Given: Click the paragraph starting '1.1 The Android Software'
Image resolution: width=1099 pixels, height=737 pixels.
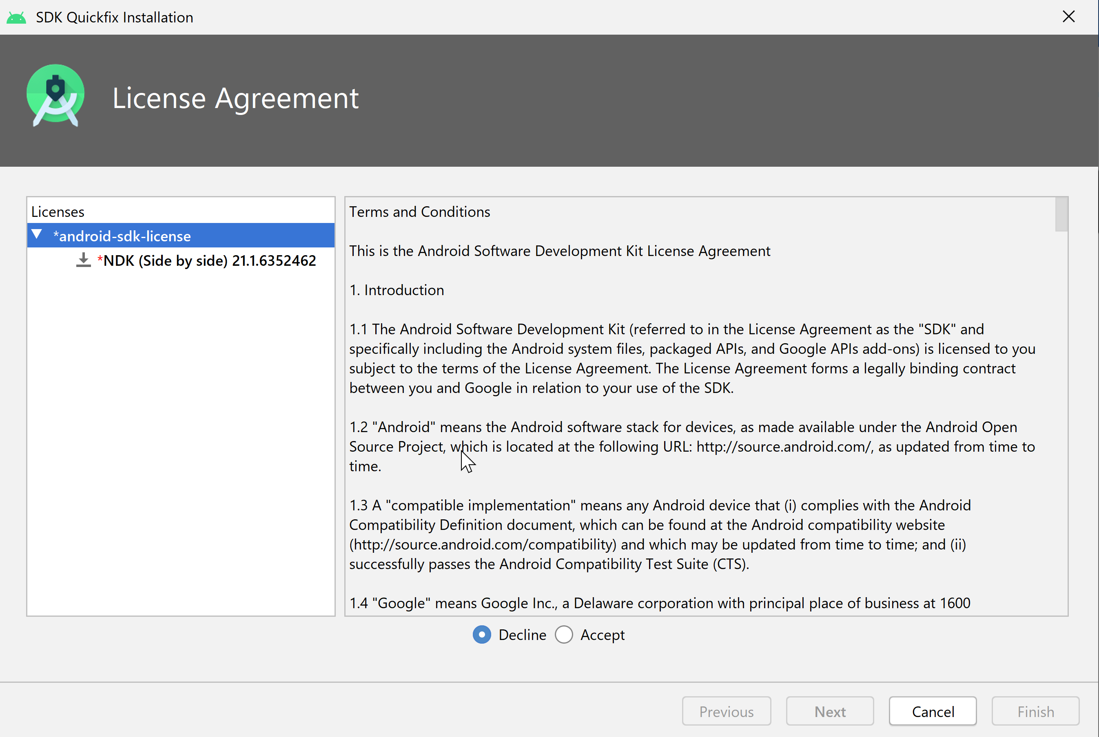Looking at the screenshot, I should [x=692, y=359].
